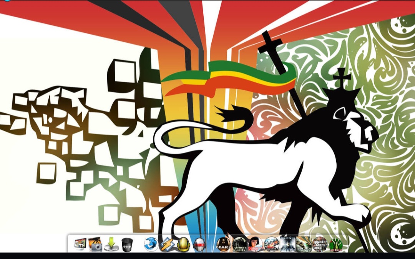Click the silver Daft Punk helmet icon
The height and width of the screenshot is (259, 415).
point(199,244)
